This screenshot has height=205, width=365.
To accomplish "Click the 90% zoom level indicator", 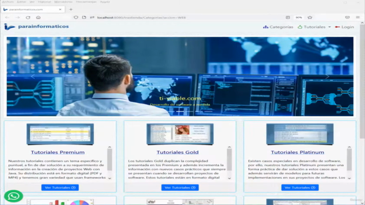I will click(299, 18).
